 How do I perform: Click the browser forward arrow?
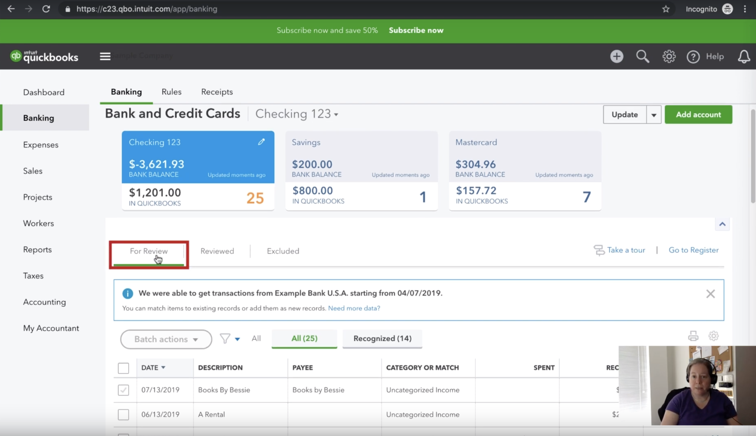pos(28,9)
